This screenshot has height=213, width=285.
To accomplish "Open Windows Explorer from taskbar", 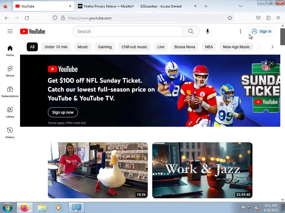I will pyautogui.click(x=42, y=207).
